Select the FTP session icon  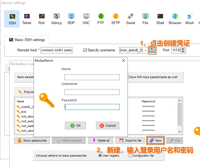[x=101, y=19]
